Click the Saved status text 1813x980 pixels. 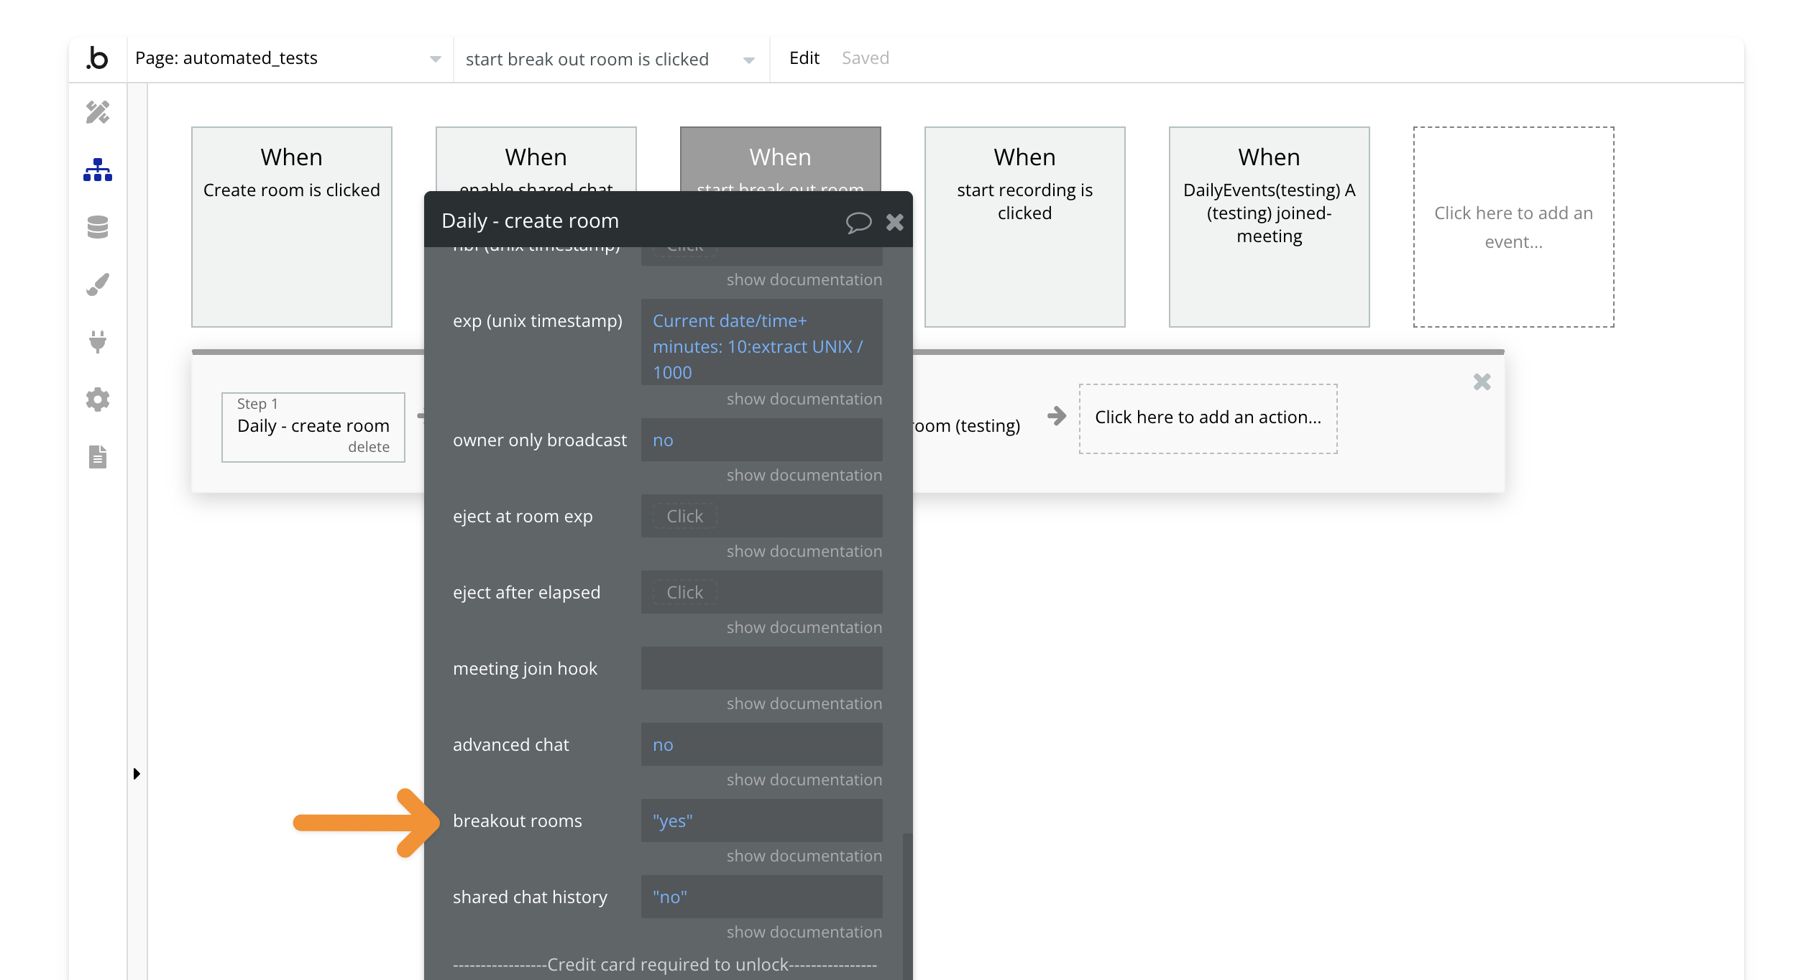(866, 58)
